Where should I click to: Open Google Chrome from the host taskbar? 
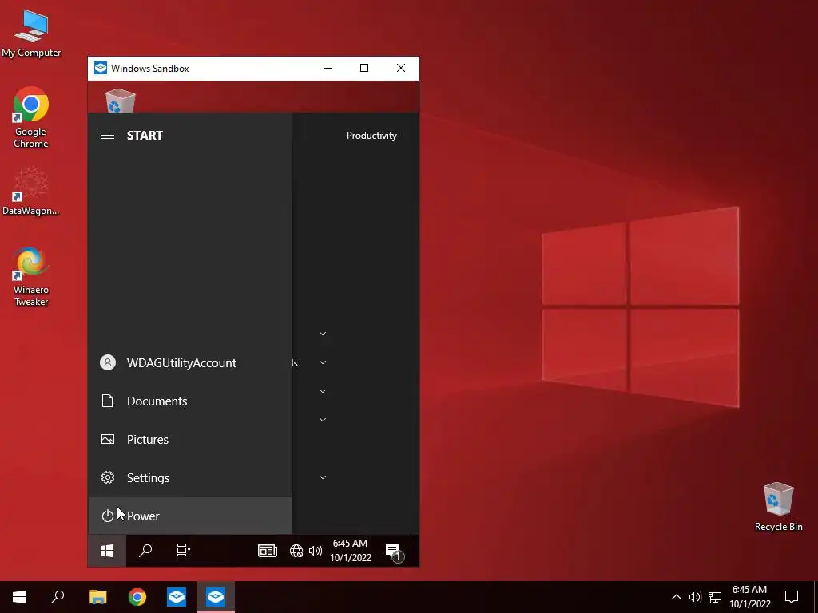(x=137, y=597)
